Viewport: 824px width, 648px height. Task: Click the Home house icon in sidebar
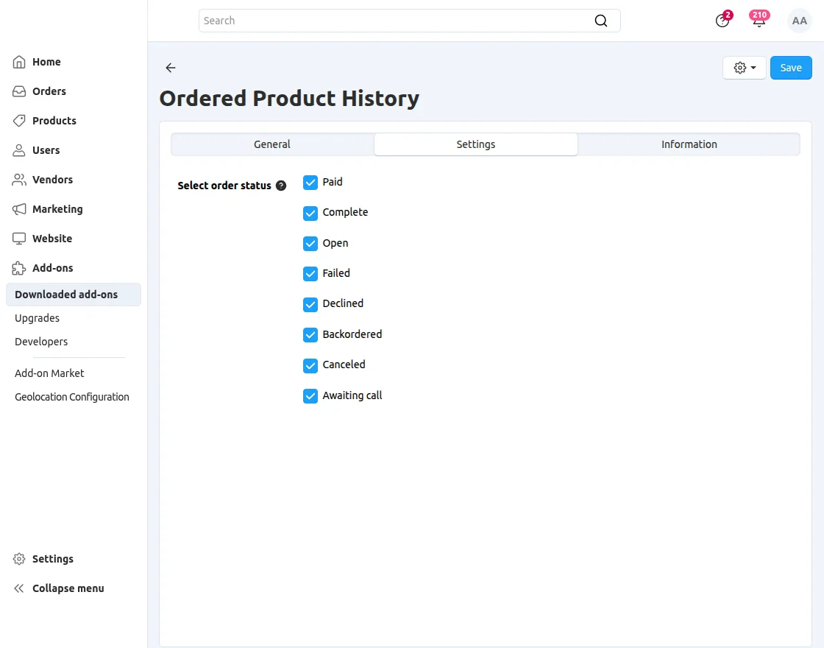pos(19,62)
